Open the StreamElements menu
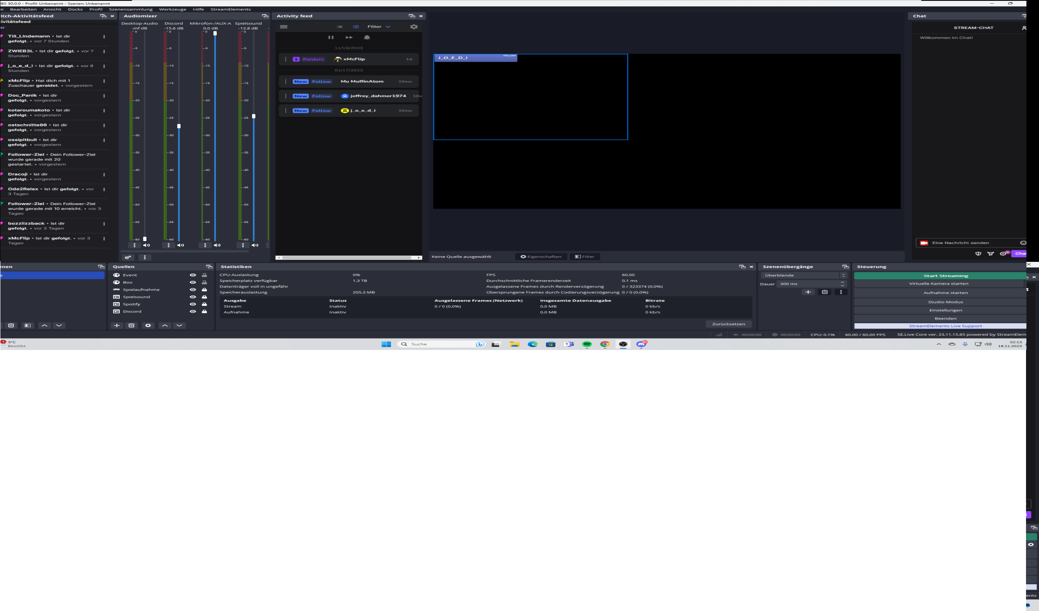Screen dimensions: 1039x611 tap(230, 9)
